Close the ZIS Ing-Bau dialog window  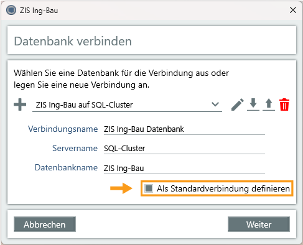click(293, 10)
